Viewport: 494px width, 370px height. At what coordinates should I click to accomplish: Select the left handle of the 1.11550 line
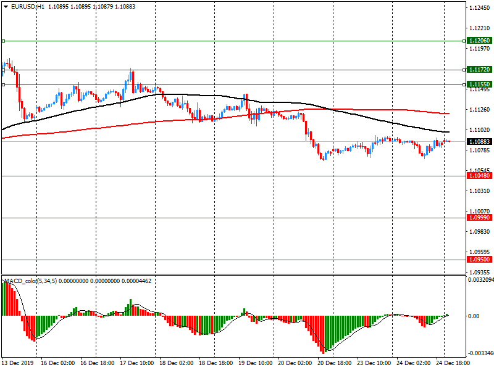point(3,84)
